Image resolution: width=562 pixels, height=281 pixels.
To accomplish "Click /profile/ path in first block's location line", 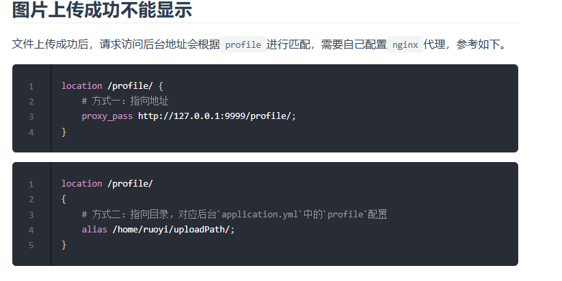I will (x=130, y=86).
